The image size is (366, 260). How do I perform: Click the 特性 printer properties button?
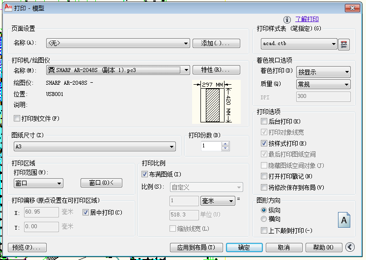click(x=216, y=70)
